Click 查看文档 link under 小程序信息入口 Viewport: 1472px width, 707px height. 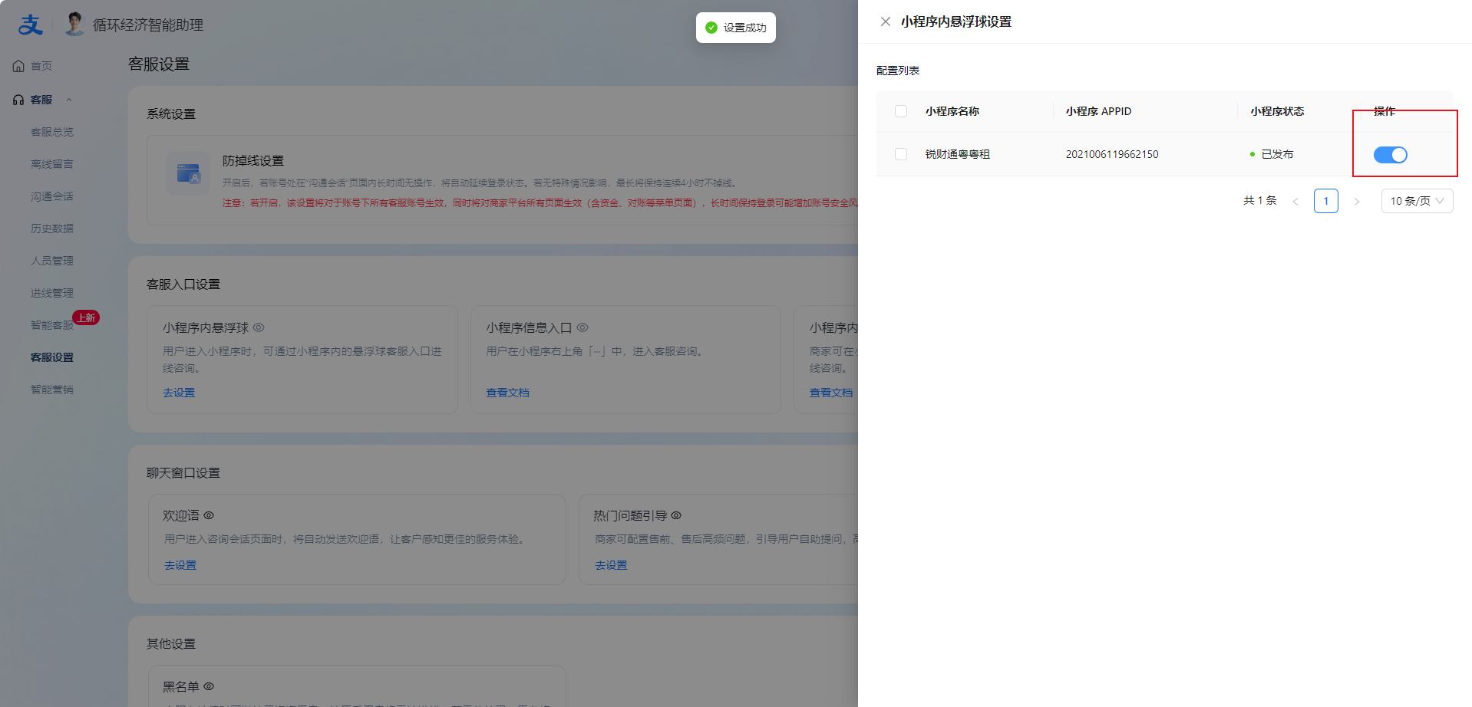point(507,393)
